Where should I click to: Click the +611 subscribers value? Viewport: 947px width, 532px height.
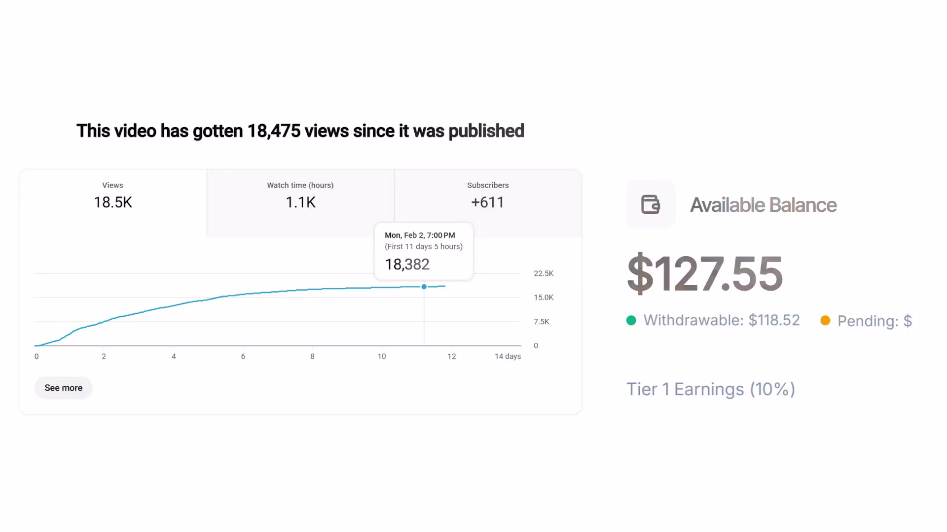(x=488, y=202)
